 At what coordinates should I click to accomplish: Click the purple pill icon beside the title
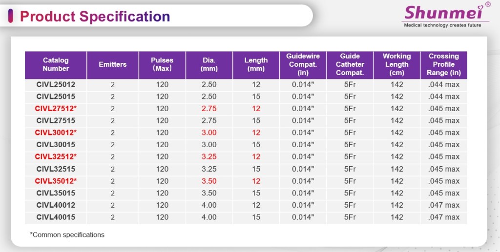click(x=11, y=16)
